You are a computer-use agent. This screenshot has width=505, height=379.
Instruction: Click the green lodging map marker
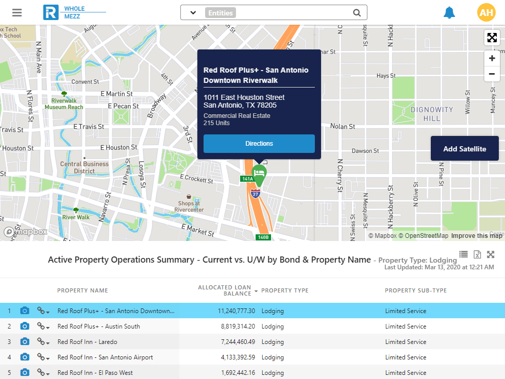tap(259, 175)
